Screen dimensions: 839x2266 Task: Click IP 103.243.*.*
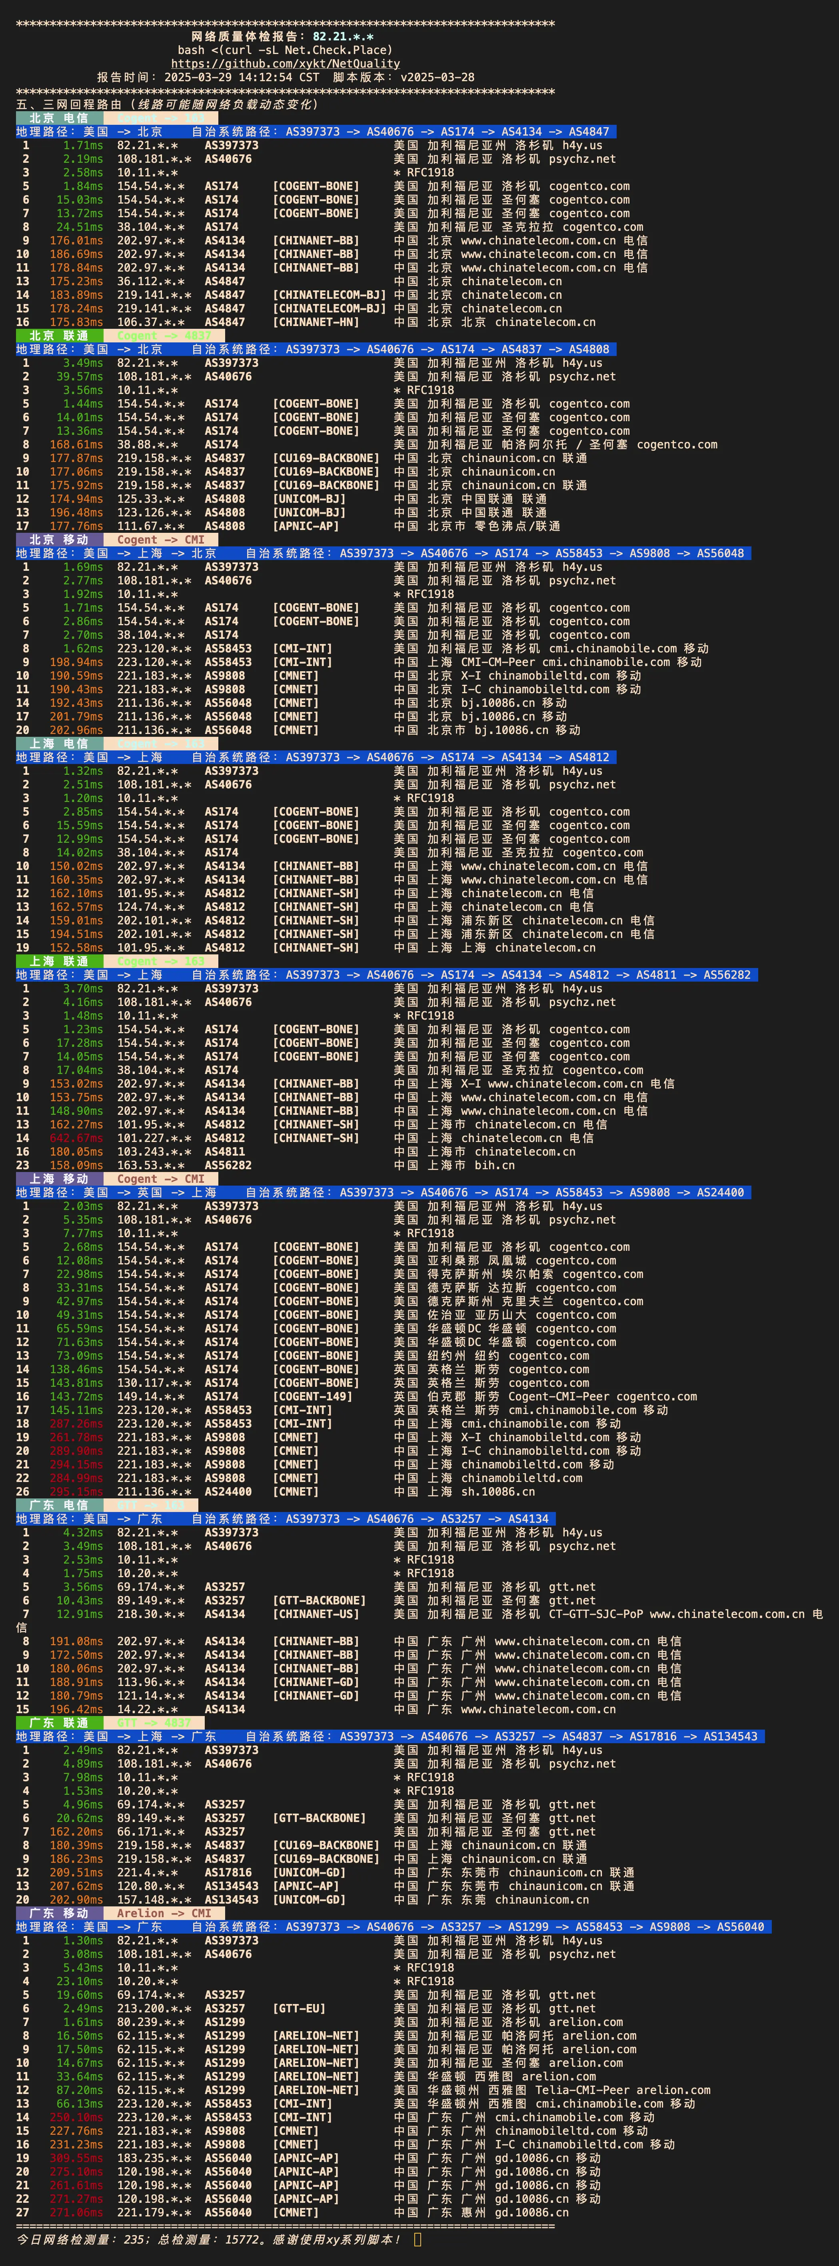pos(154,1152)
